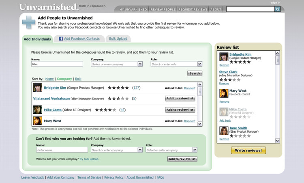
Task: Click Steve Clark's star rating in Review list
Action: pos(230,80)
